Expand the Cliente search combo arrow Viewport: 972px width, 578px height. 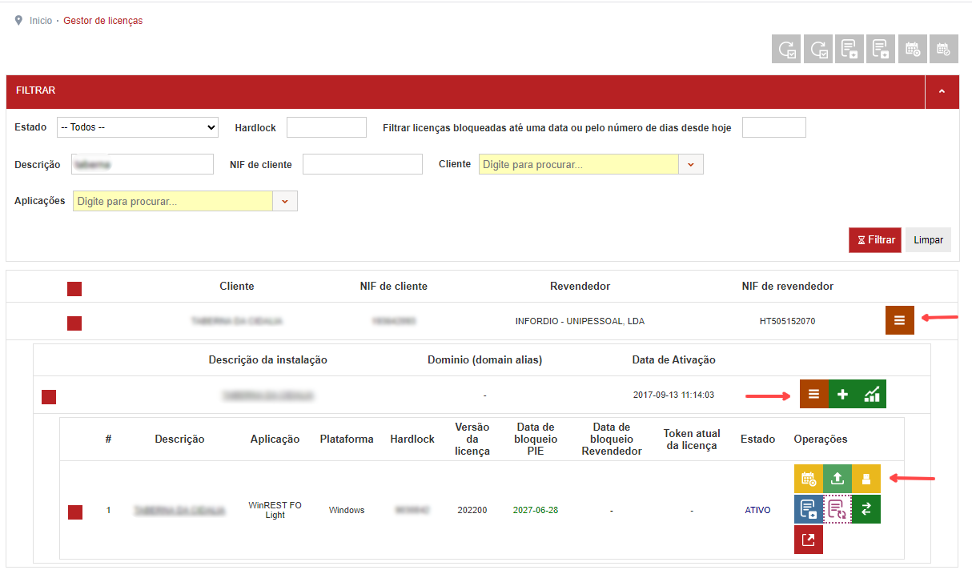tap(691, 164)
